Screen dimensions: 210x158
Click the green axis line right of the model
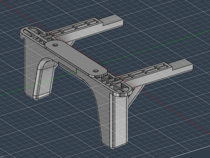154,46
